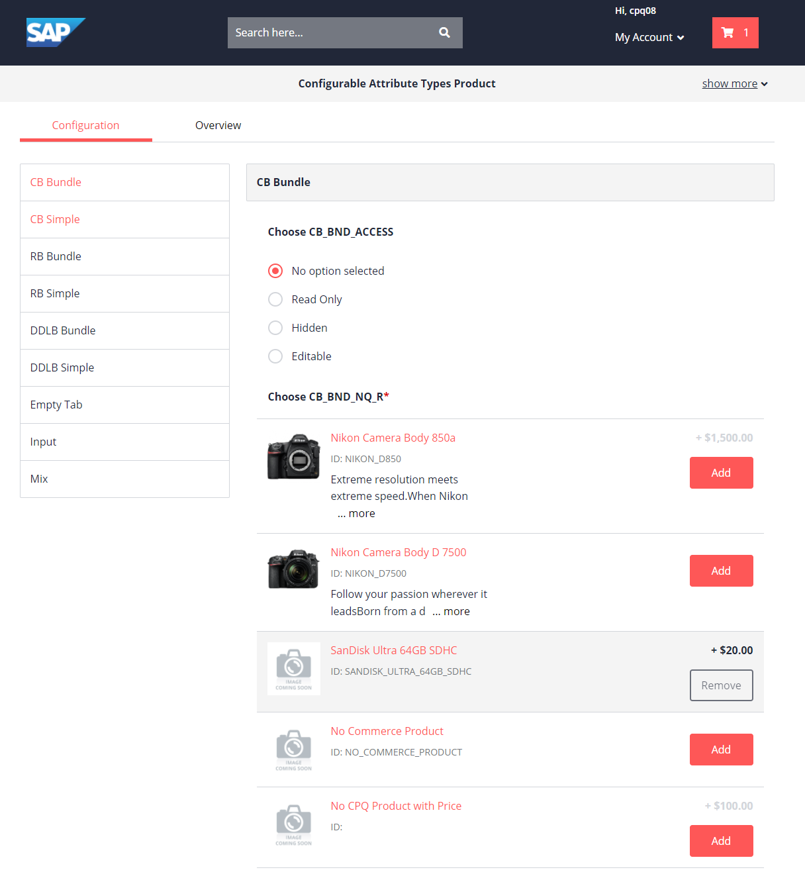Click the Nikon Camera Body 850a product image
The height and width of the screenshot is (878, 805).
[x=293, y=456]
